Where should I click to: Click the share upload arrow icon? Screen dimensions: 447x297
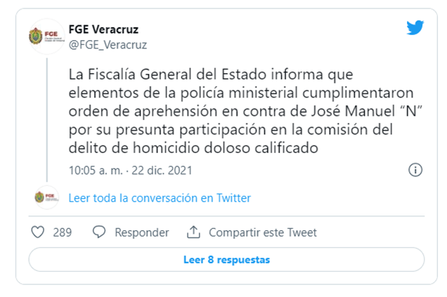click(x=193, y=232)
